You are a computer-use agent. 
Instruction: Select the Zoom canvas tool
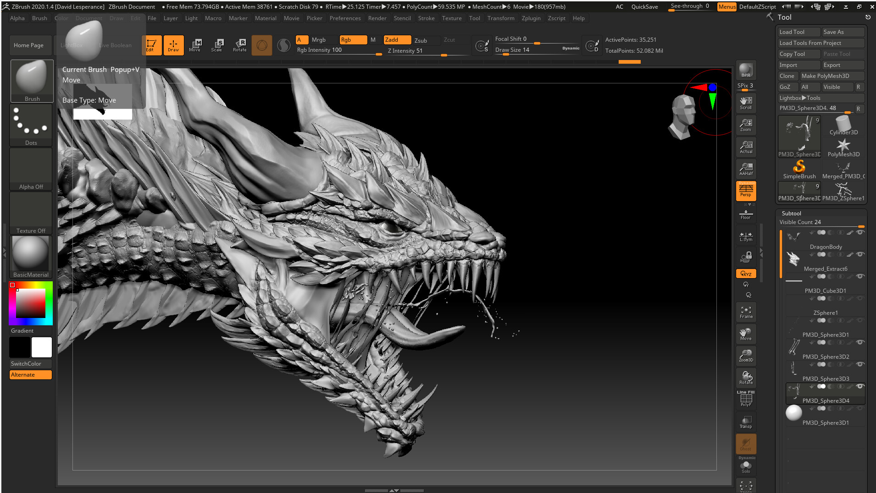[746, 125]
